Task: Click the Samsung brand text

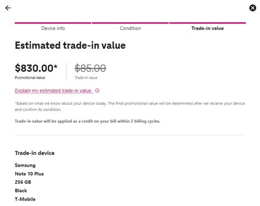Action: [x=25, y=165]
